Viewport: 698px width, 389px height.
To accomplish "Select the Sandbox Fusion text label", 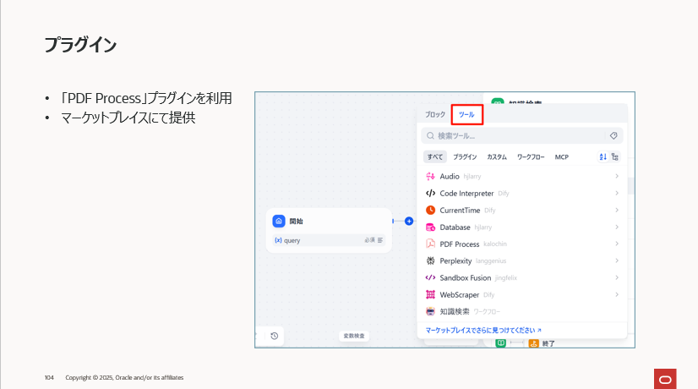I will tap(465, 277).
